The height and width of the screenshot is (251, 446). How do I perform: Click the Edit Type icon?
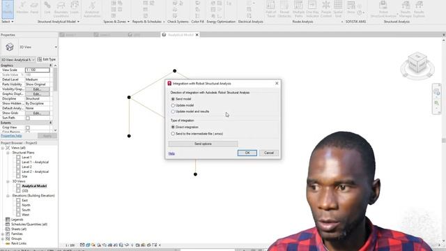click(40, 59)
